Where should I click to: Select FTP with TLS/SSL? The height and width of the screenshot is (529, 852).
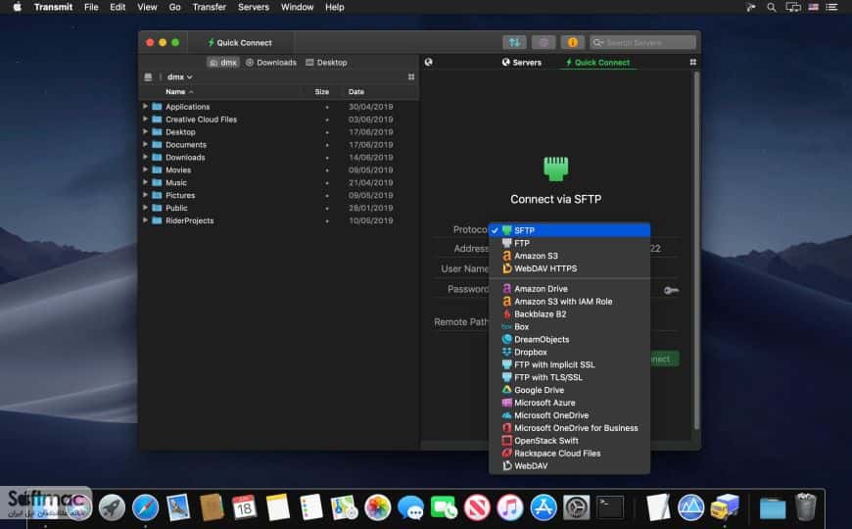[569, 377]
